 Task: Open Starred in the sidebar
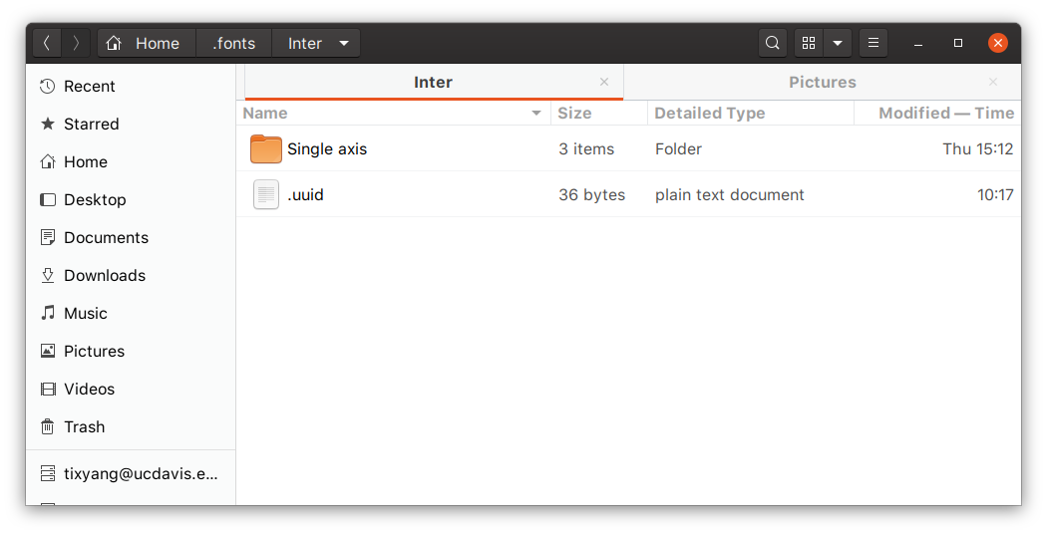click(x=131, y=125)
